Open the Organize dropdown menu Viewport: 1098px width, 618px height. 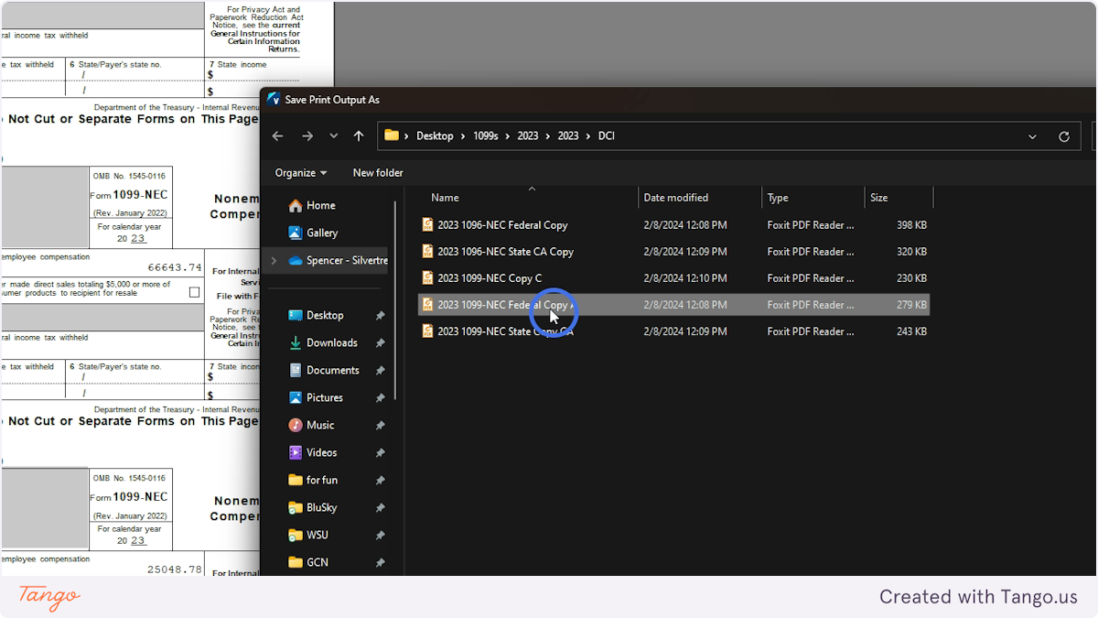click(x=300, y=173)
